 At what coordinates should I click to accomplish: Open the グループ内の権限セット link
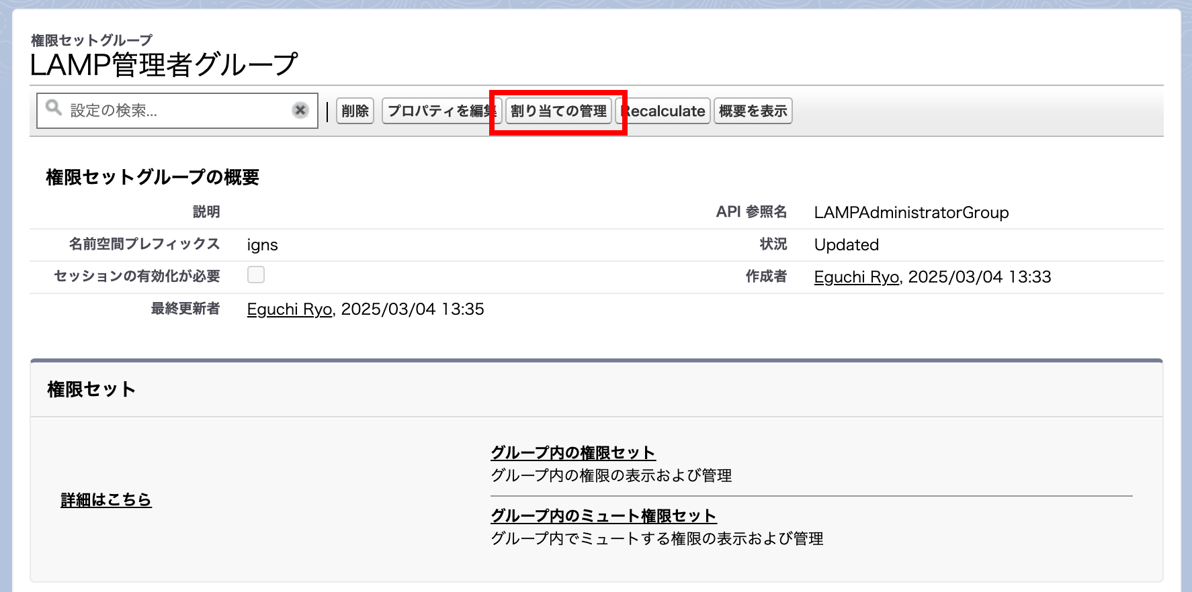[572, 453]
